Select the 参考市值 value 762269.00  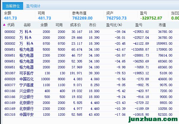click(x=82, y=18)
